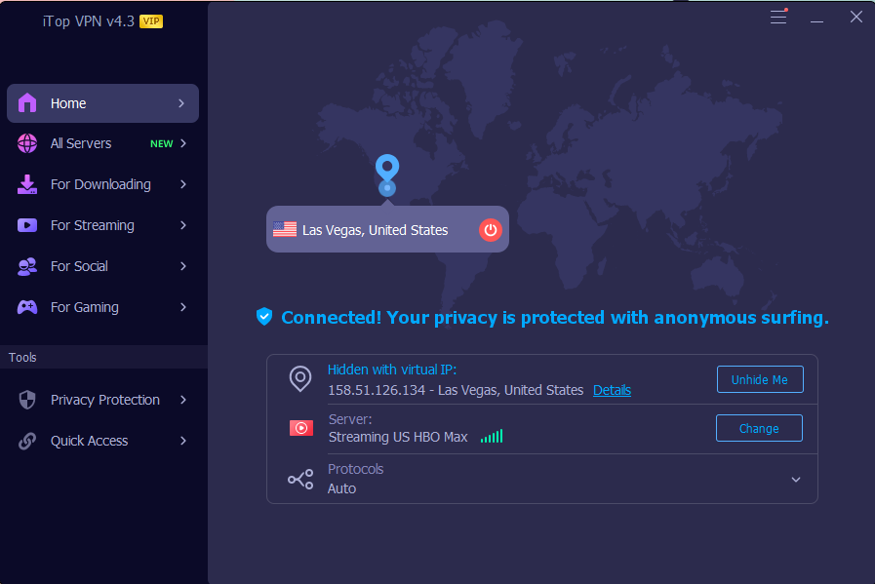The image size is (875, 584).
Task: Open All Servers in the sidebar
Action: point(102,143)
